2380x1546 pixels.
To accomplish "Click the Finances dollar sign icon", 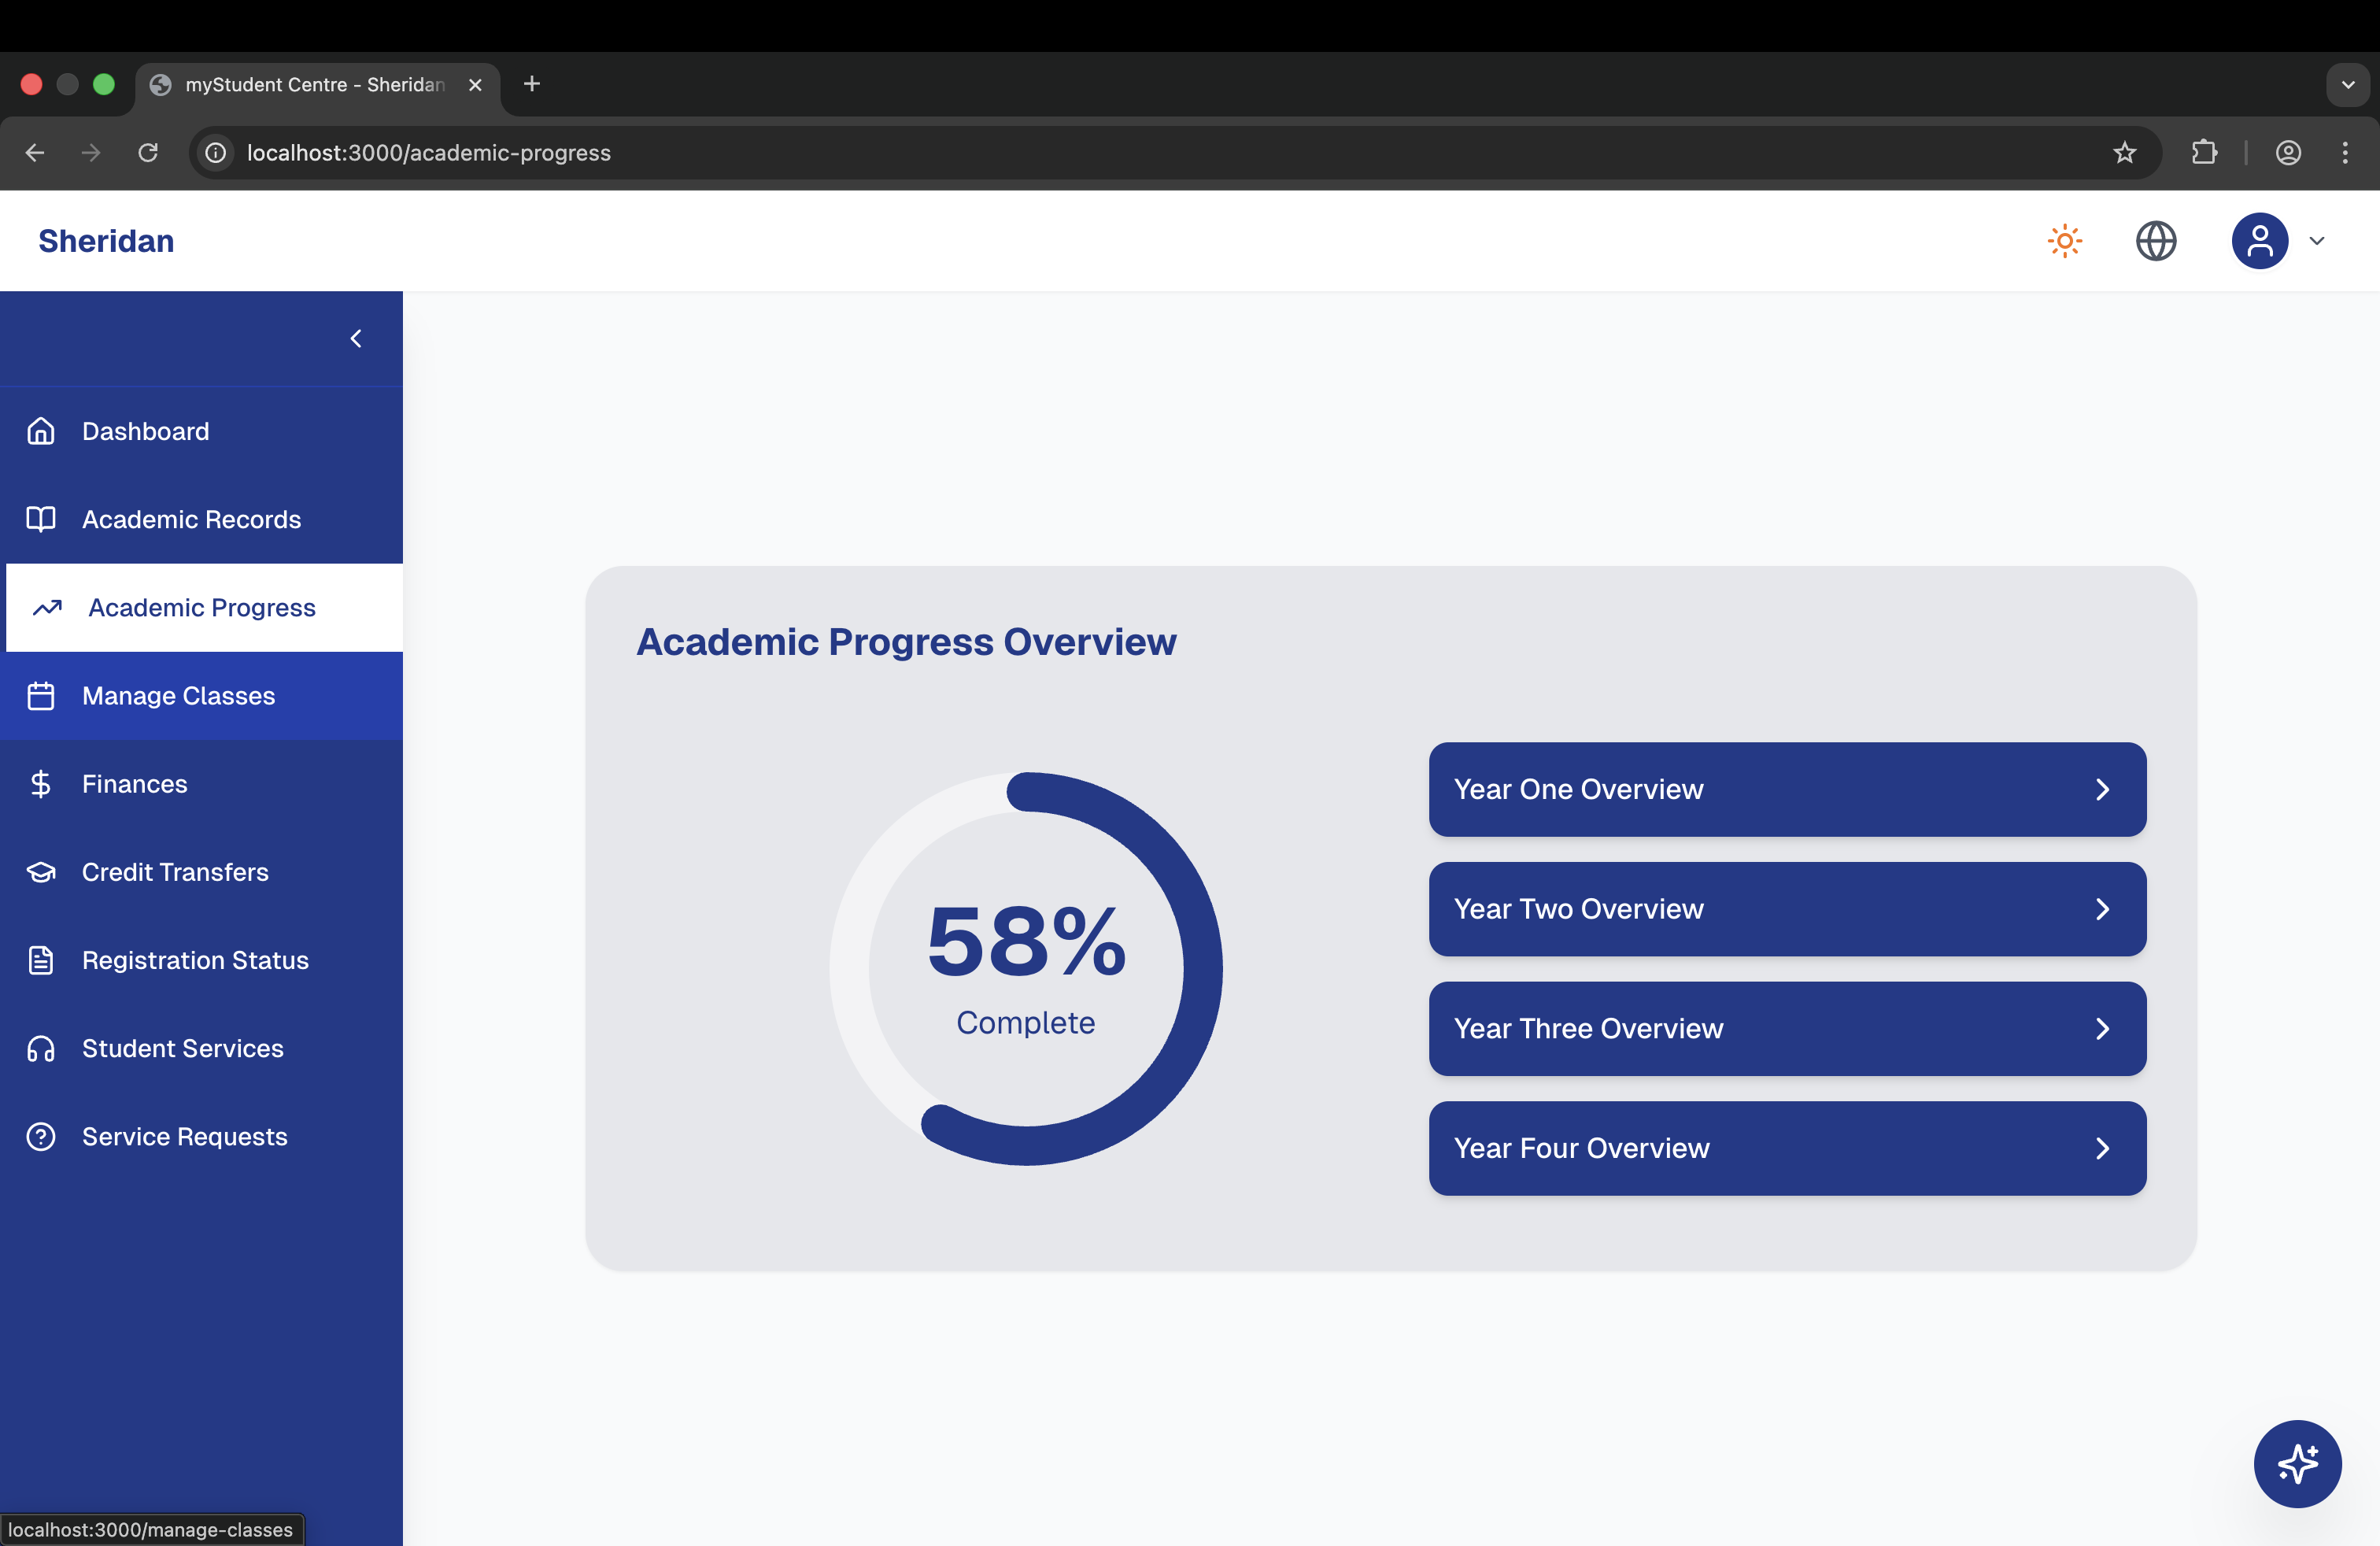I will tap(41, 784).
